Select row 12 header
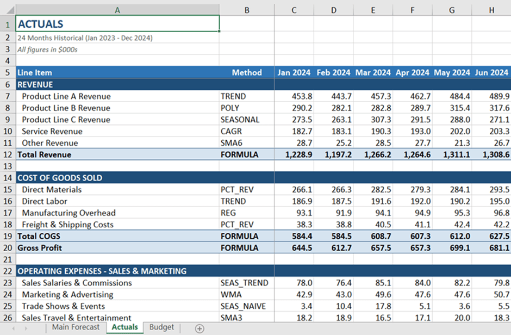This screenshot has width=511, height=335. point(8,154)
